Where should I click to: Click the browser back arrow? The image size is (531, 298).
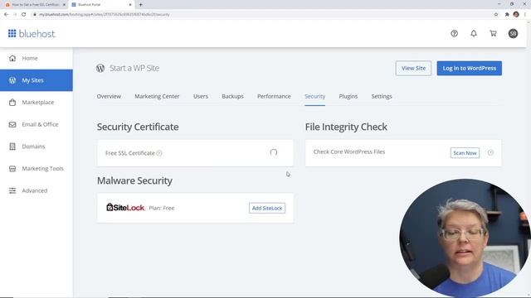(6, 15)
